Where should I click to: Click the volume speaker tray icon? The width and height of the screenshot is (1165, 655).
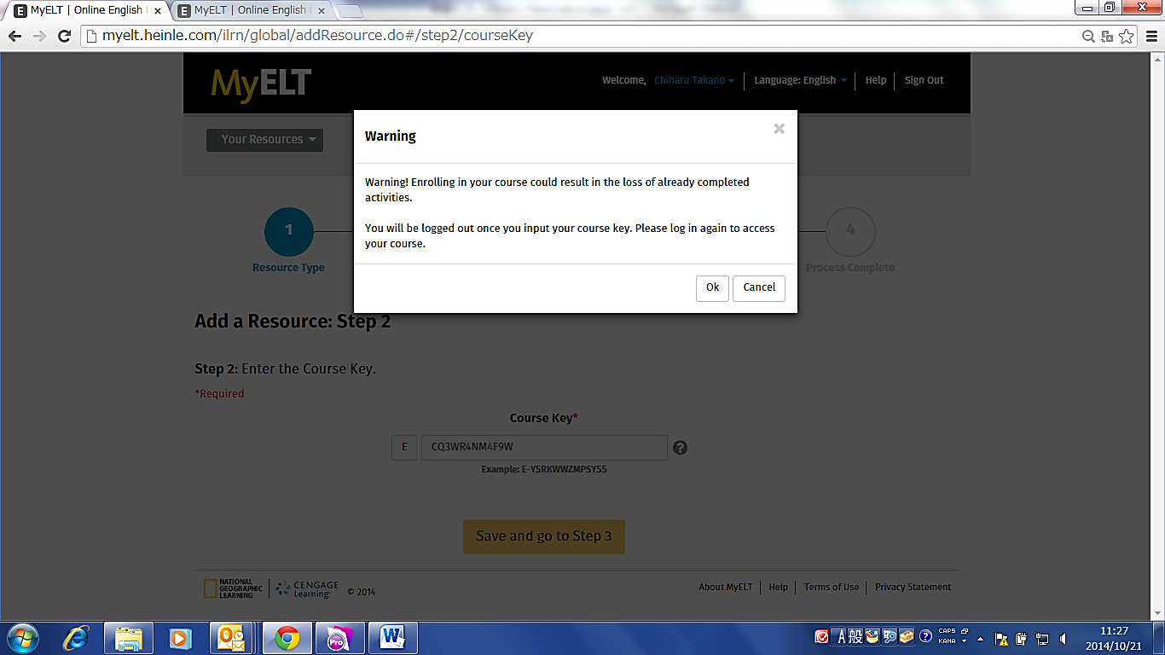1063,639
